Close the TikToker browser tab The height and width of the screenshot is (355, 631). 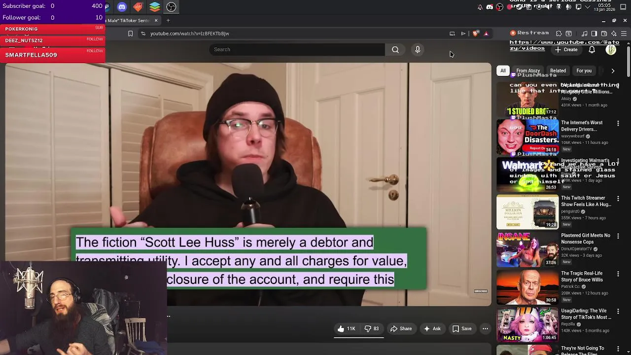[x=156, y=20]
